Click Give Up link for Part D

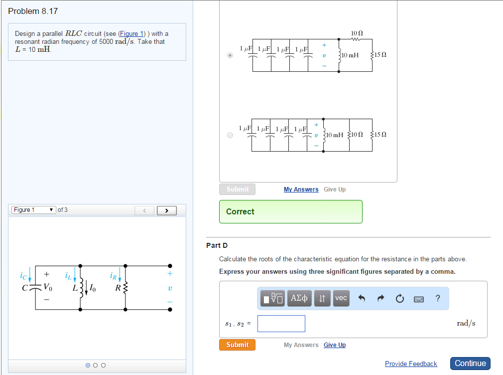click(x=335, y=345)
